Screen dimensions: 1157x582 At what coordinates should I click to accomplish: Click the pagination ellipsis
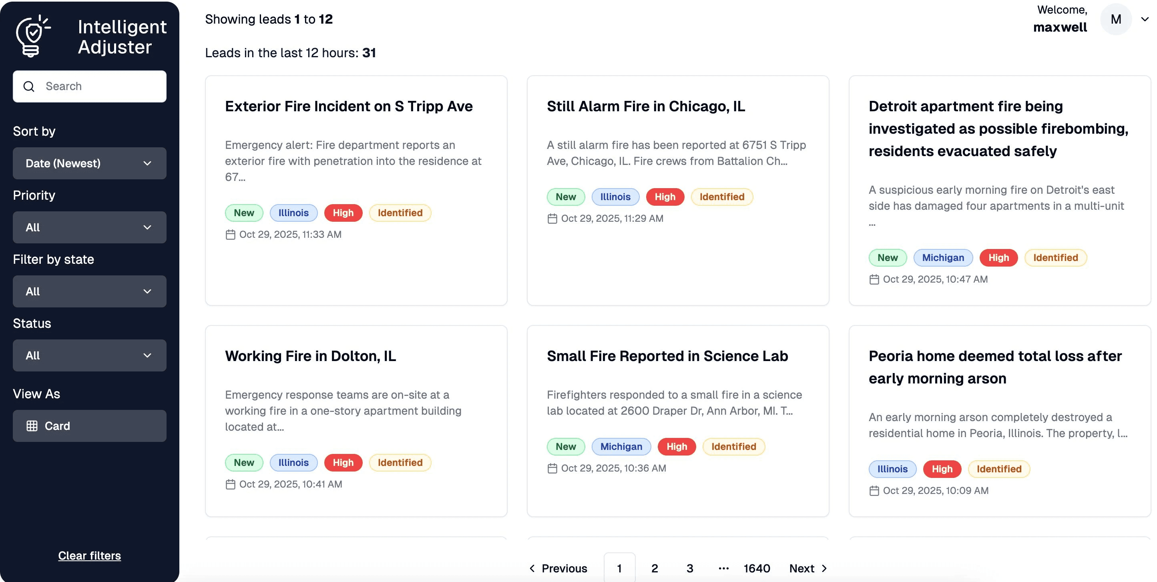point(723,568)
